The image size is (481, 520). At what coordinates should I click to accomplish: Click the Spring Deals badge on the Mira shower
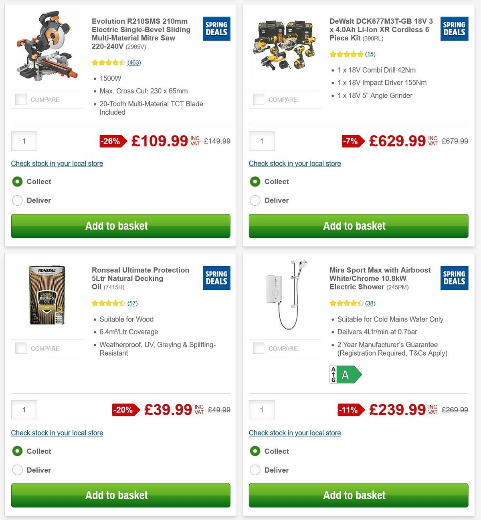pyautogui.click(x=454, y=278)
